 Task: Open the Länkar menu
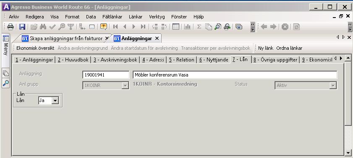point(136,17)
